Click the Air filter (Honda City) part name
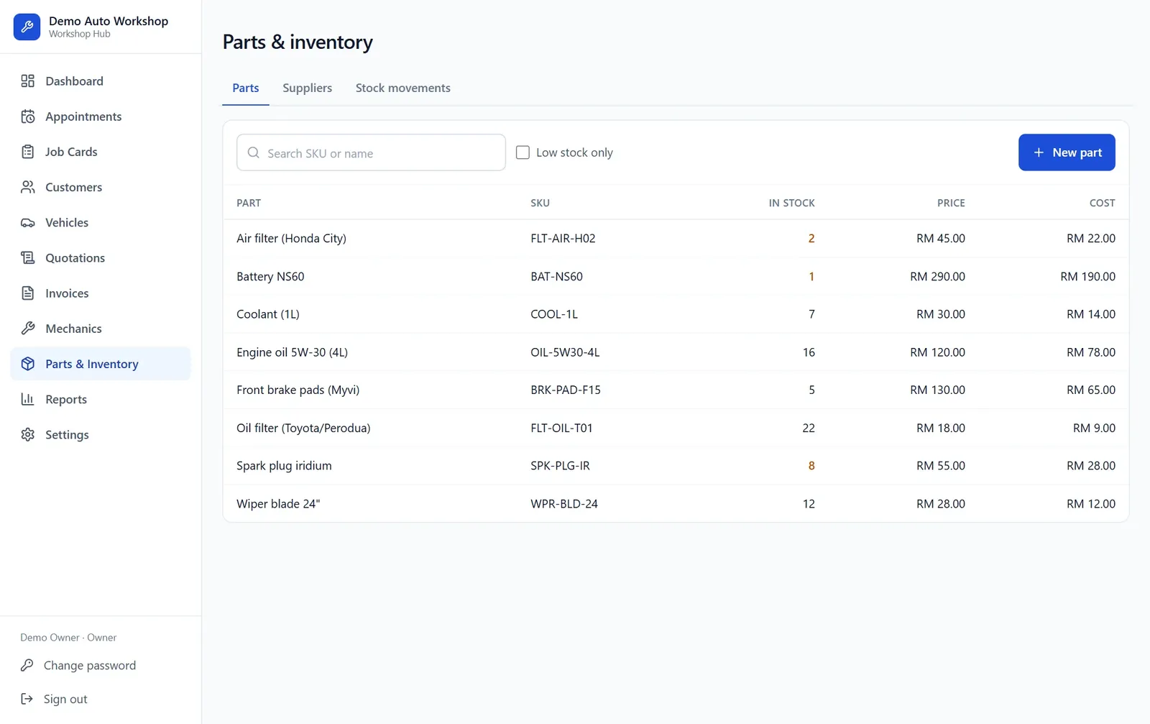Image resolution: width=1150 pixels, height=724 pixels. click(291, 238)
